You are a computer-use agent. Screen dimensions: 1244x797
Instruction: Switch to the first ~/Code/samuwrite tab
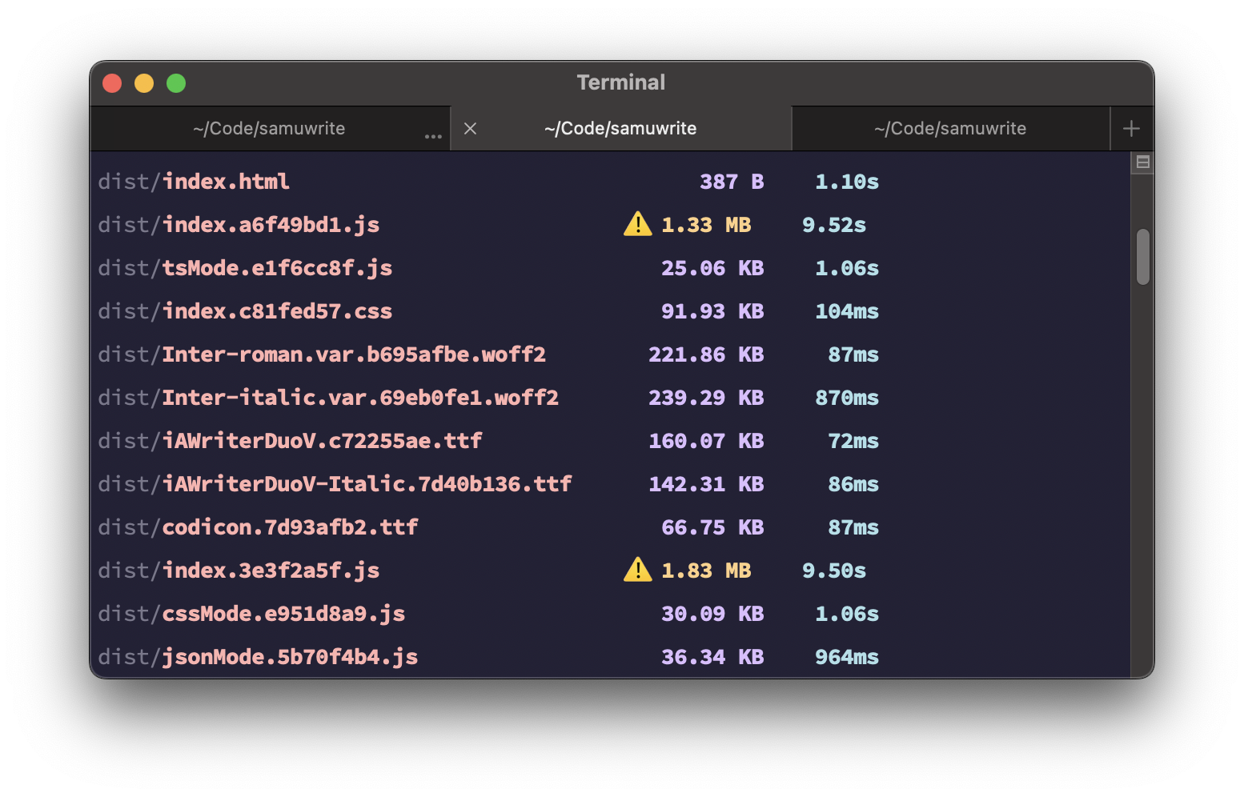pyautogui.click(x=269, y=128)
